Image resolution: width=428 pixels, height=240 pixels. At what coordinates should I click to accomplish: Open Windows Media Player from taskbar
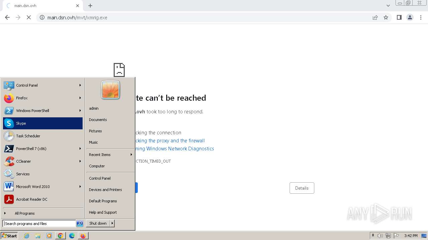coord(49,236)
